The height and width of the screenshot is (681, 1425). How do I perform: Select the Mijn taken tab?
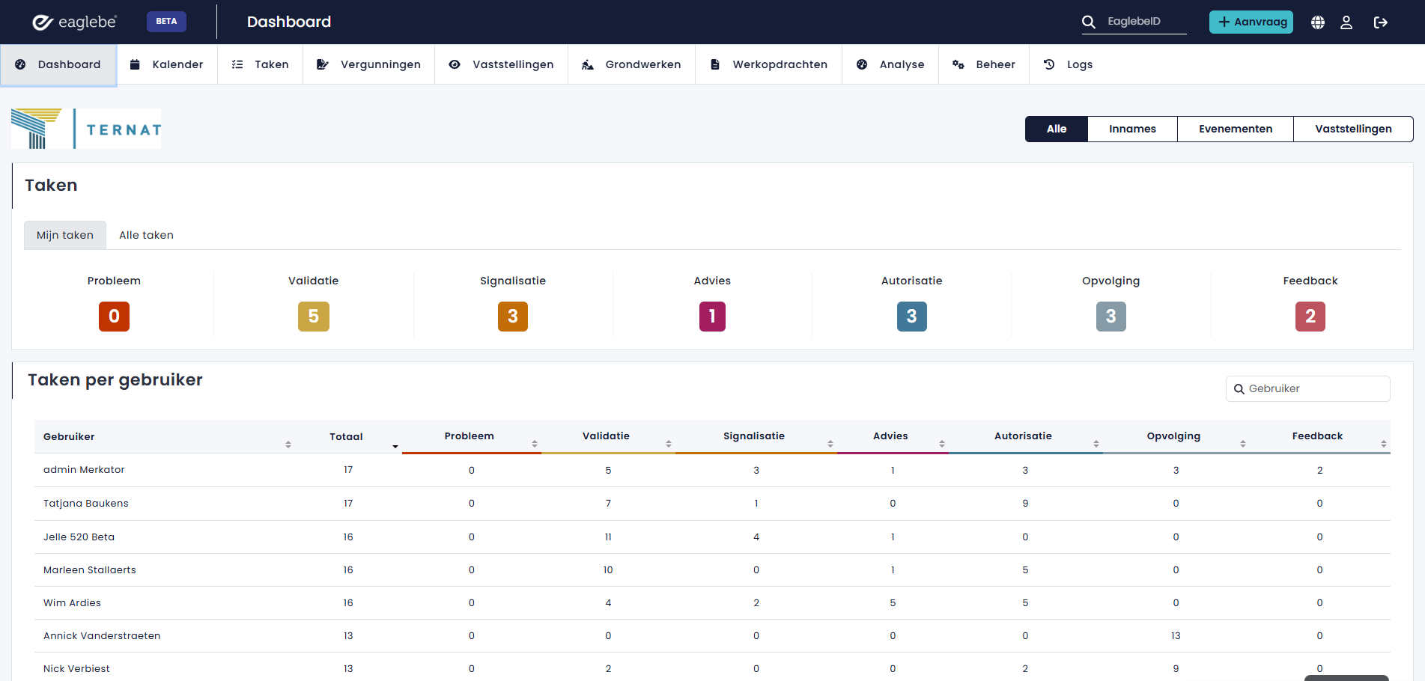point(65,235)
